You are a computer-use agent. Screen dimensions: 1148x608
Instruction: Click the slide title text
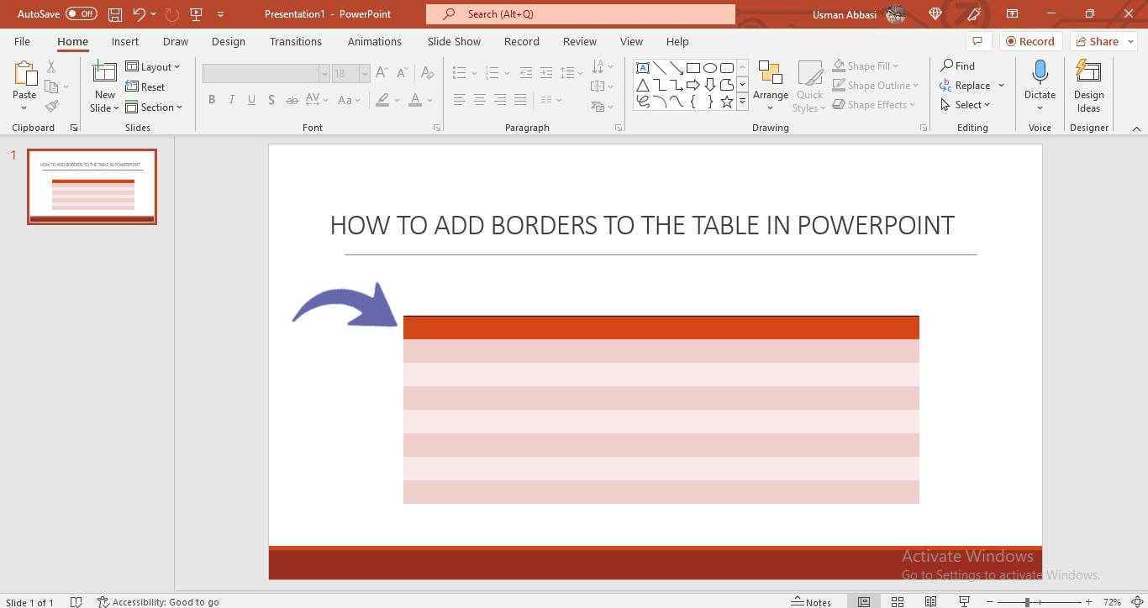tap(642, 225)
